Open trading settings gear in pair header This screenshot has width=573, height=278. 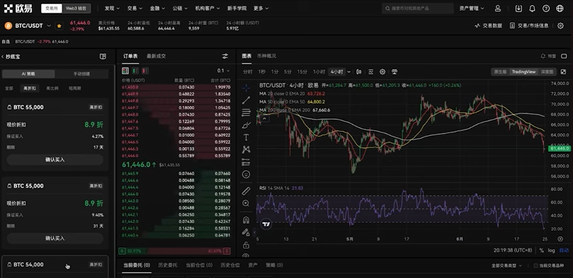point(560,25)
